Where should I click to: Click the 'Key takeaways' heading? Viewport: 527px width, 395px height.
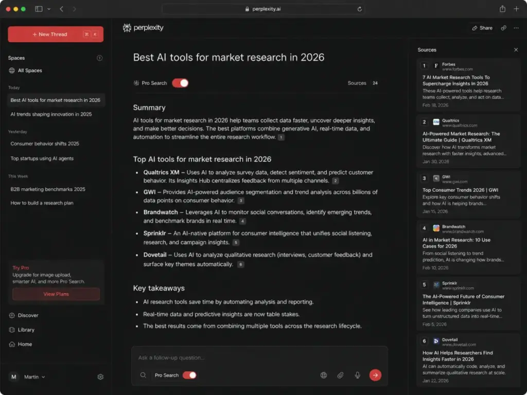click(x=159, y=288)
